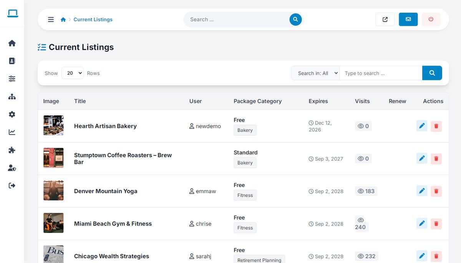Click the external link open-site button
The height and width of the screenshot is (263, 461).
[385, 20]
